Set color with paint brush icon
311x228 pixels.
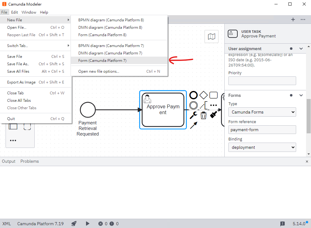(x=214, y=114)
